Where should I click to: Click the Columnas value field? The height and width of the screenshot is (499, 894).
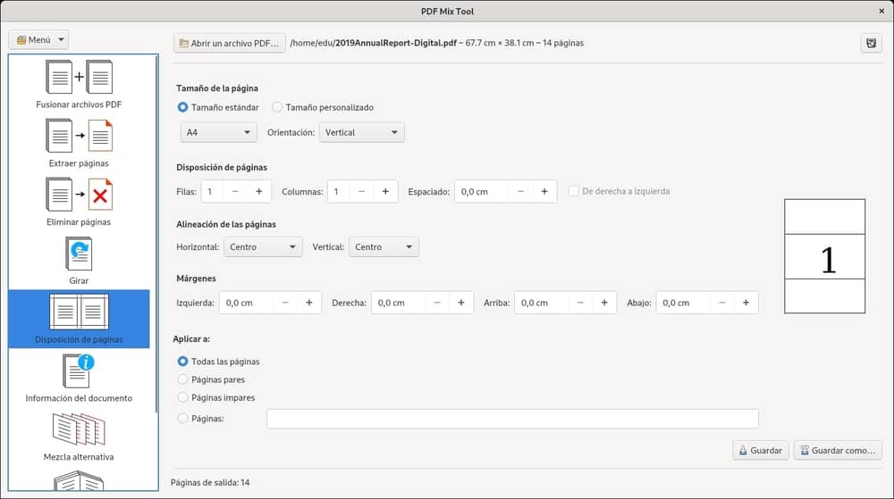[339, 192]
